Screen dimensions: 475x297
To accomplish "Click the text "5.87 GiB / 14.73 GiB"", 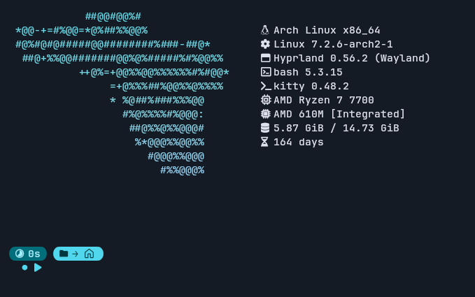I will pyautogui.click(x=336, y=128).
